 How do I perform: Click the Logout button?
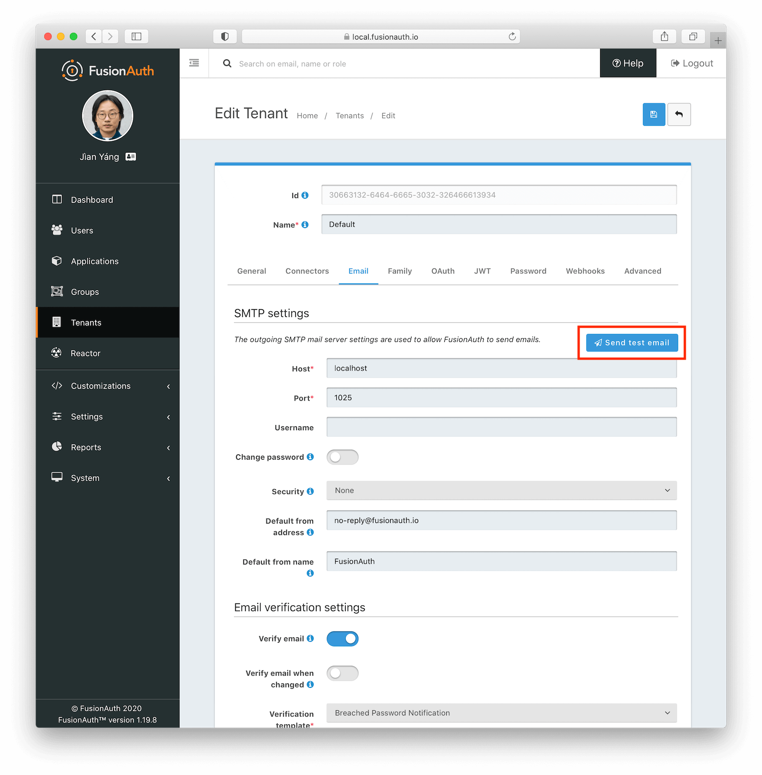click(692, 63)
